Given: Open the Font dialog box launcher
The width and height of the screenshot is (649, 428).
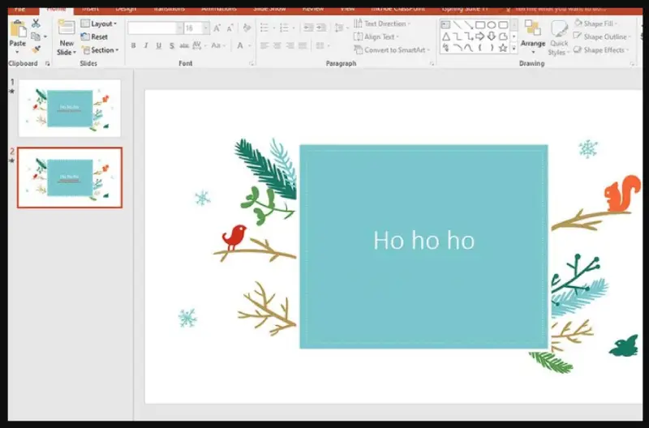Looking at the screenshot, I should click(251, 64).
